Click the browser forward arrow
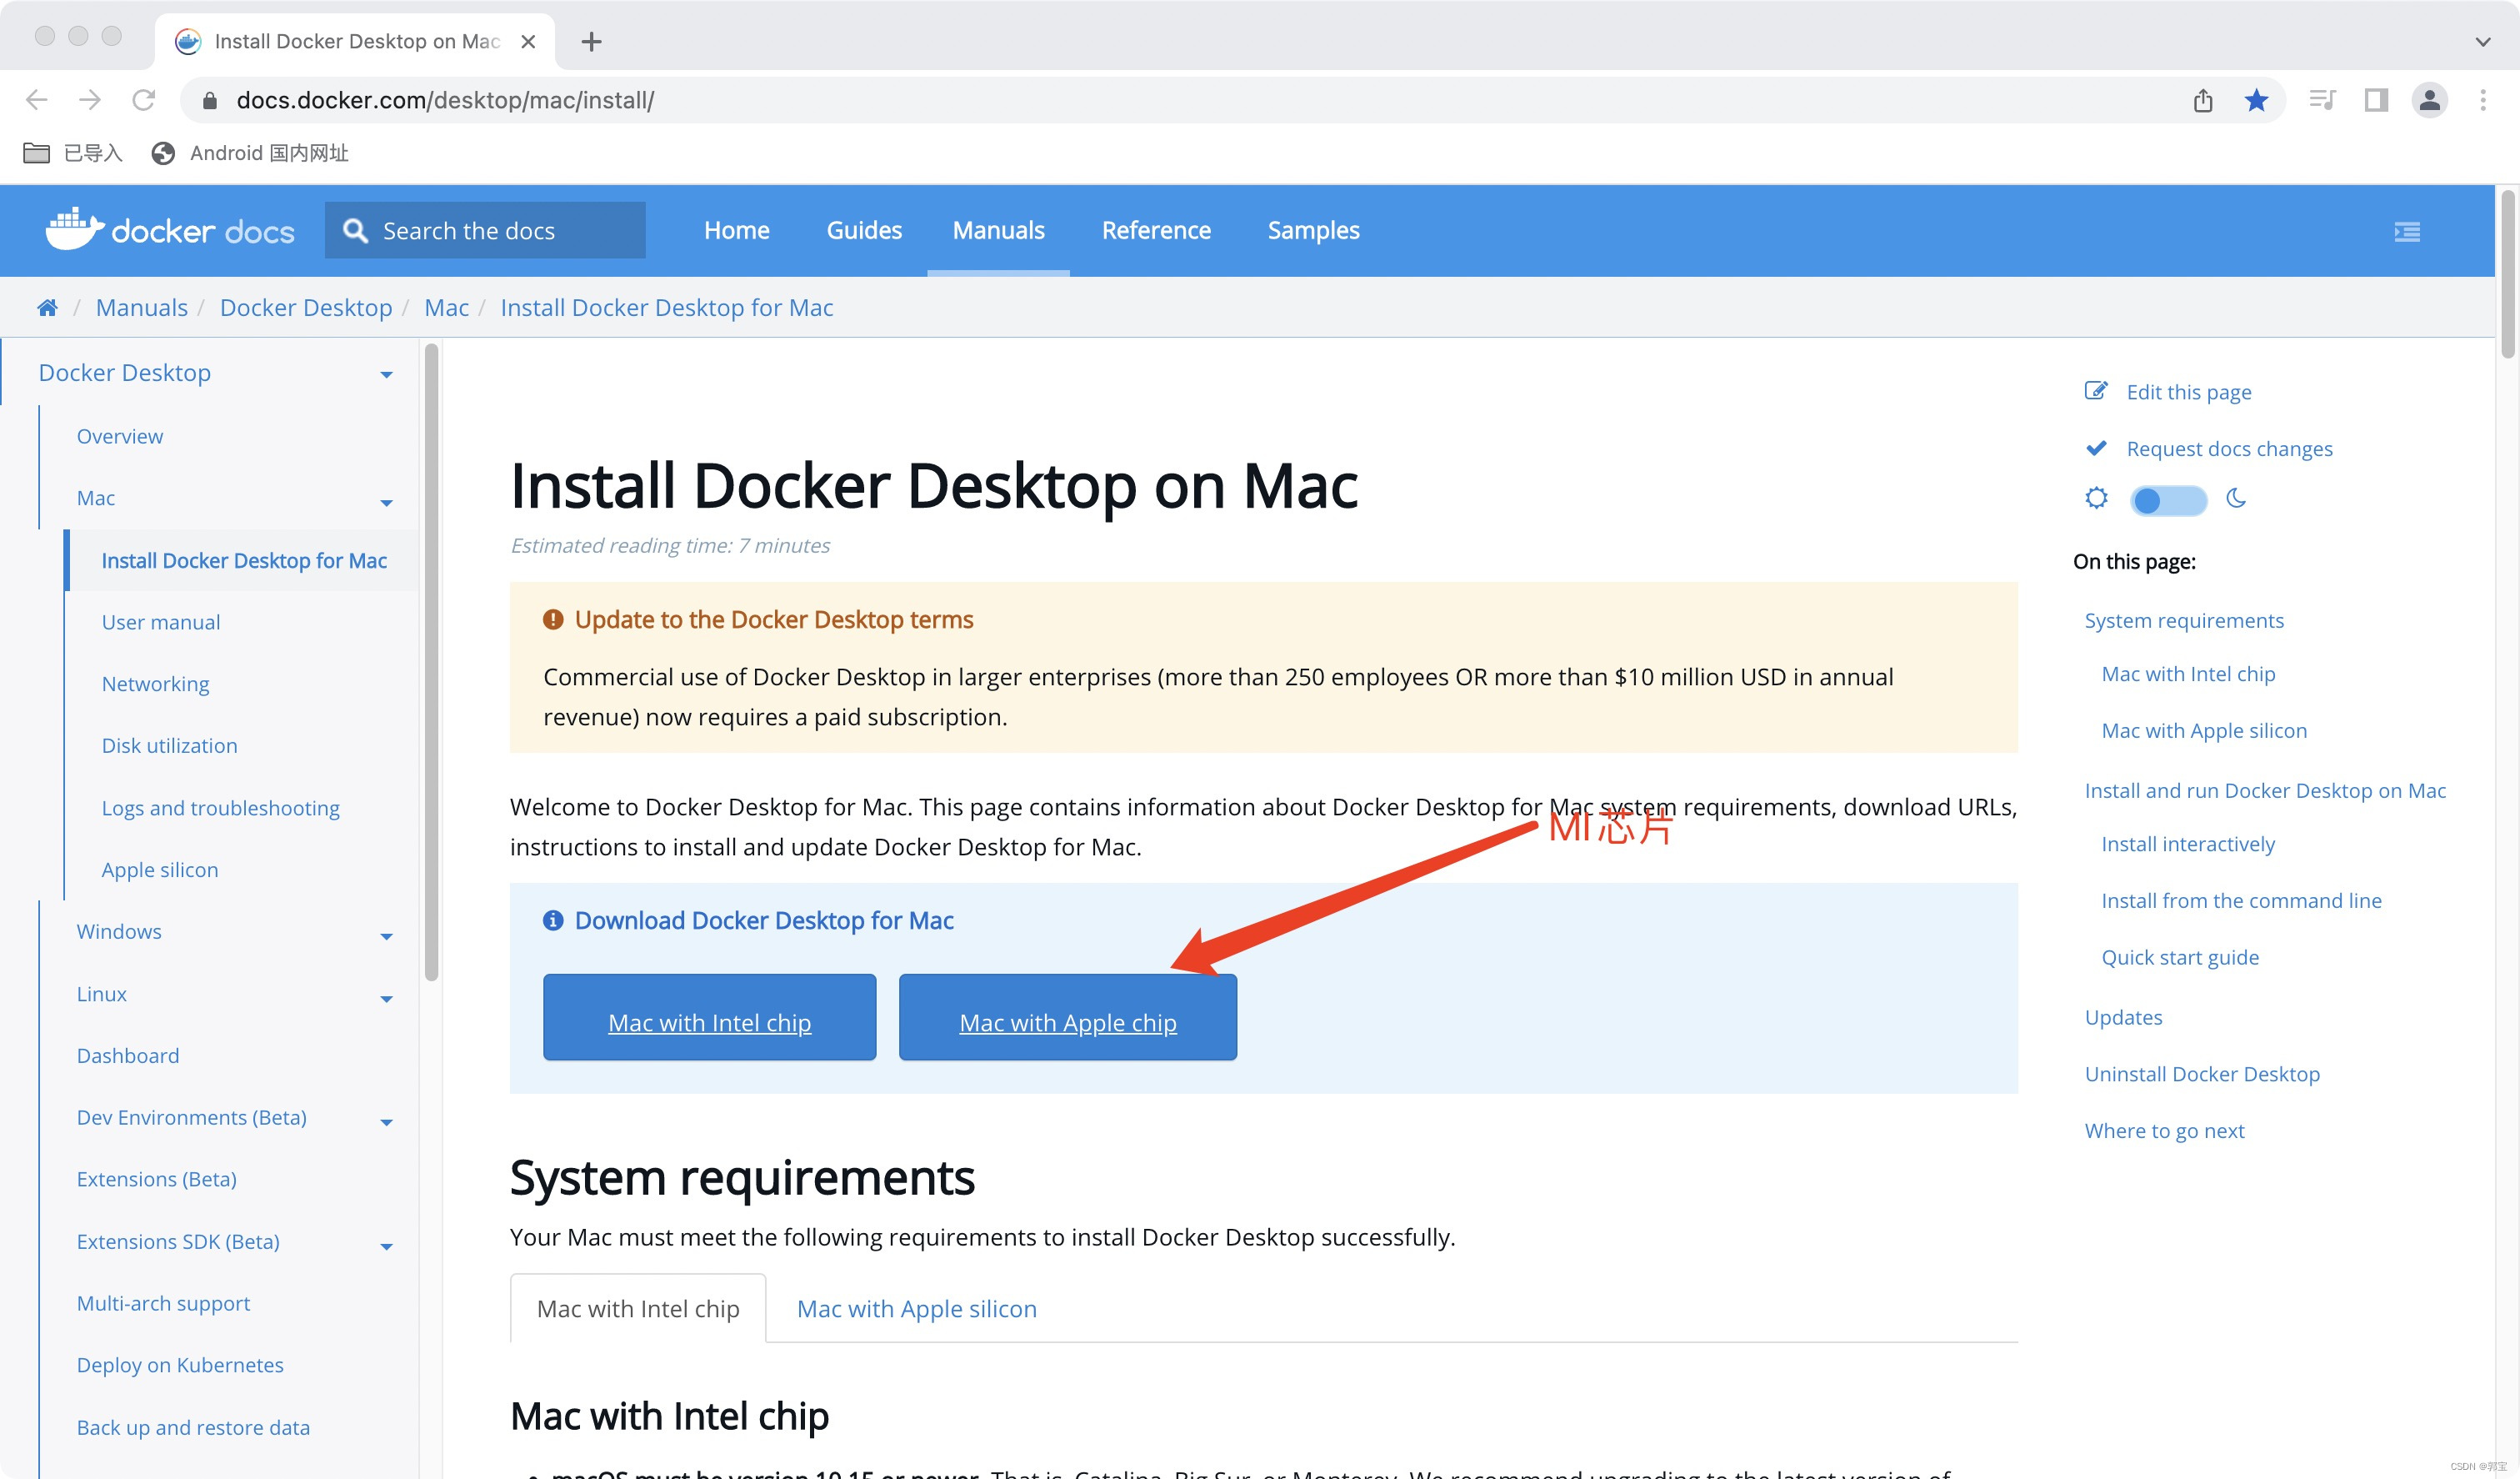This screenshot has width=2520, height=1479. (x=90, y=100)
